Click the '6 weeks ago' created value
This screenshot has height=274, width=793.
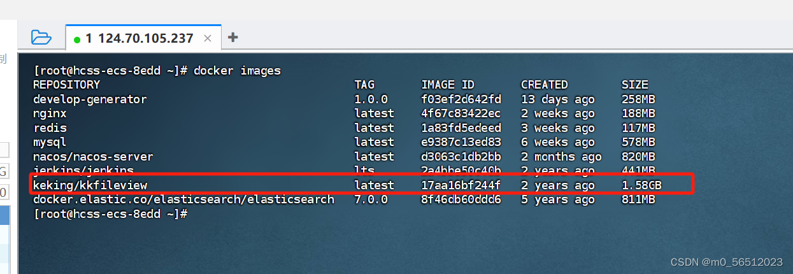pyautogui.click(x=558, y=142)
